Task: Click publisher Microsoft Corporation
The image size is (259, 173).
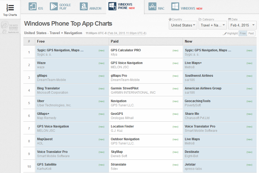Action: [x=52, y=93]
